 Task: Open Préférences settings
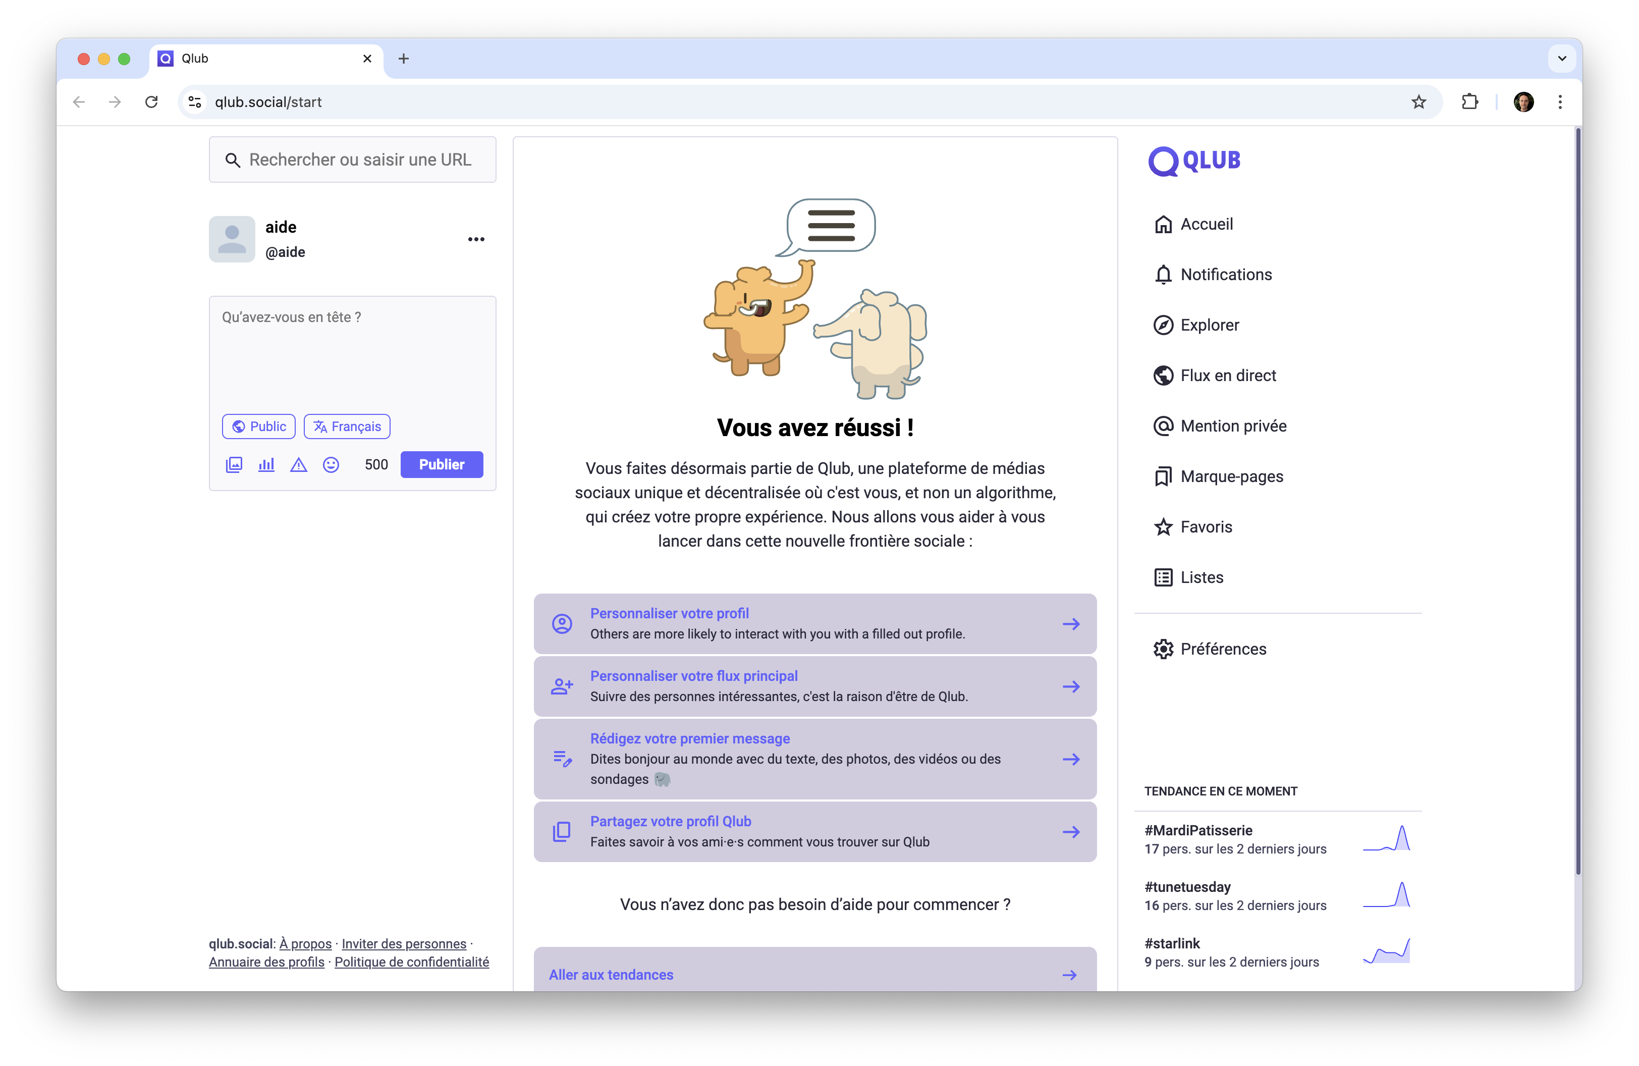1210,650
